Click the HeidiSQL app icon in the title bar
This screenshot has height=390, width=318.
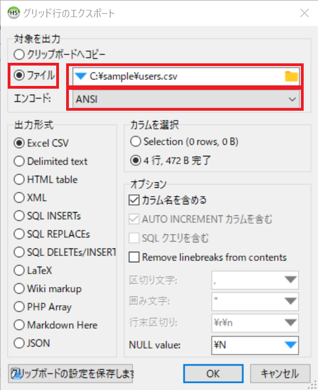[x=13, y=13]
